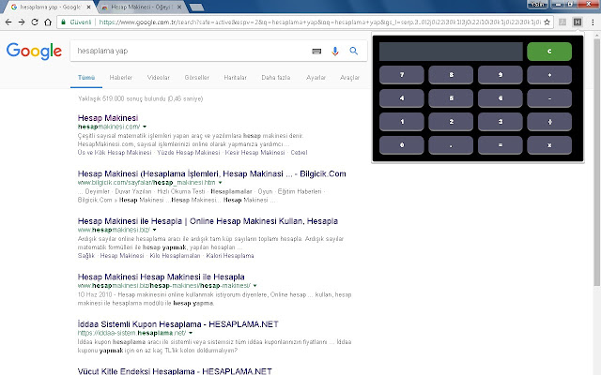Tap calculator digit 4

402,98
